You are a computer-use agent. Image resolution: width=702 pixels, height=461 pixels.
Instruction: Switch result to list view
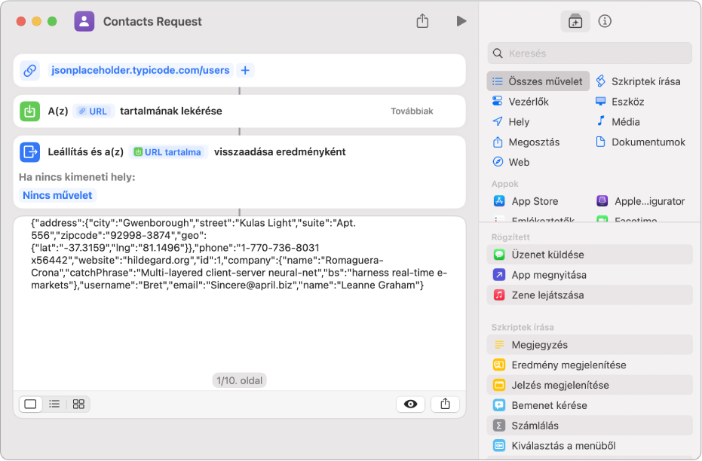coord(54,404)
